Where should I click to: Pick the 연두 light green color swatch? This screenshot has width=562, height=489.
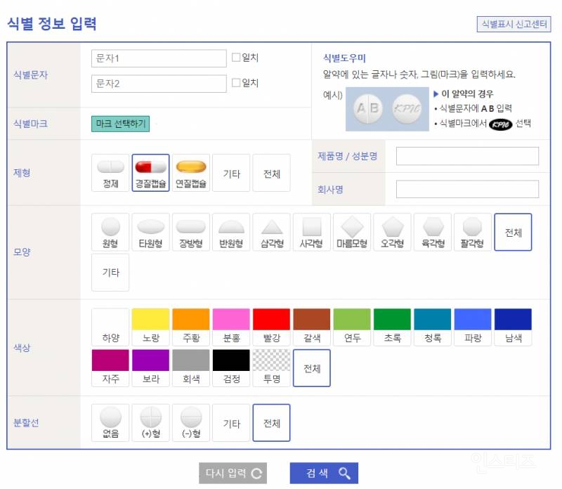(352, 327)
